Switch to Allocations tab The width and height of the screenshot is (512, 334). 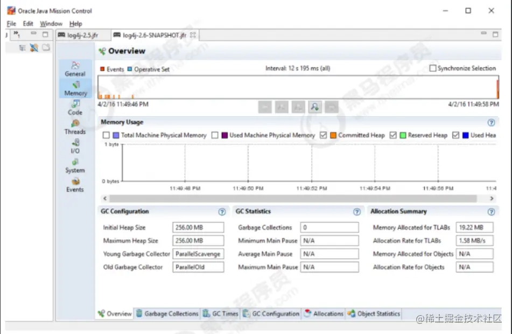324,314
